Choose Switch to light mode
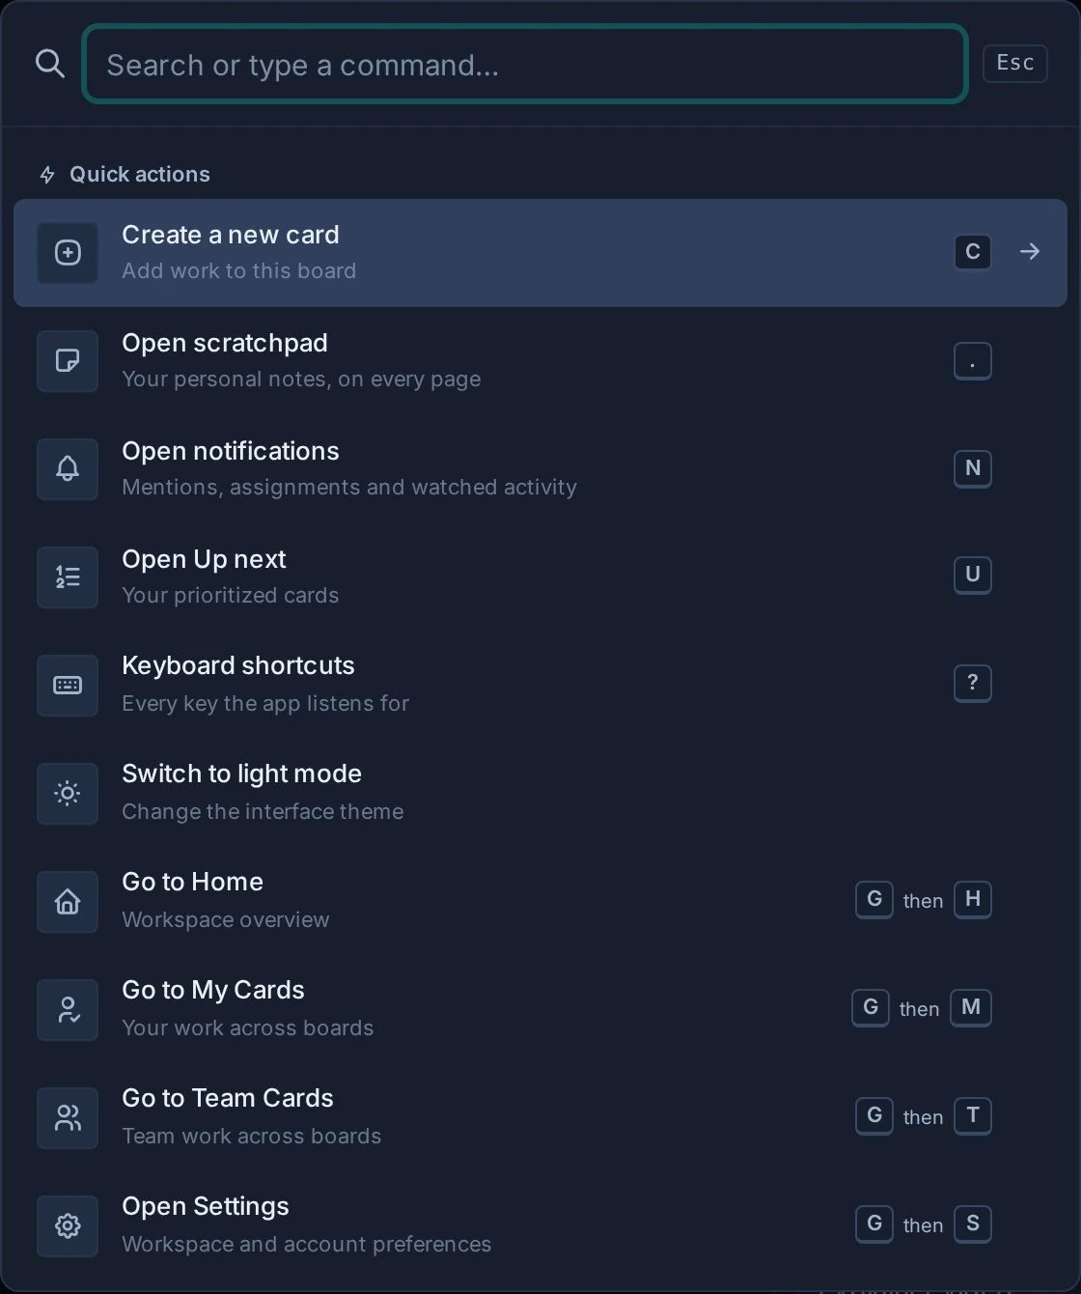 [x=540, y=794]
